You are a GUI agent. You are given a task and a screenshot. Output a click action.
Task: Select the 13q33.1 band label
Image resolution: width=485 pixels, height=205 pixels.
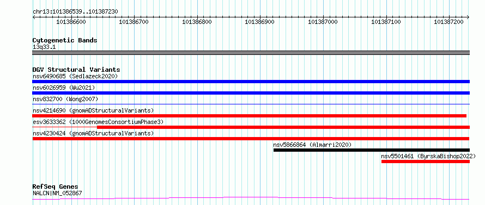[x=44, y=47]
